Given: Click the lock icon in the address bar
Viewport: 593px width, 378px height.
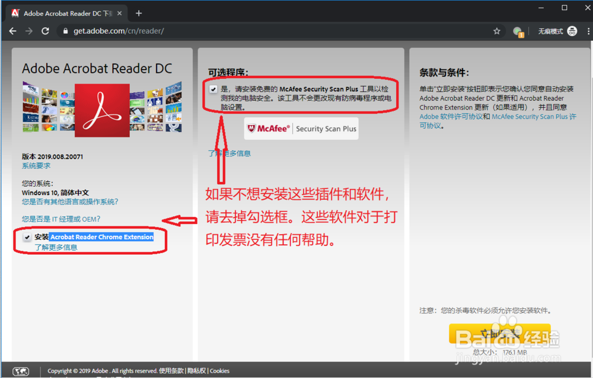Looking at the screenshot, I should pos(65,31).
